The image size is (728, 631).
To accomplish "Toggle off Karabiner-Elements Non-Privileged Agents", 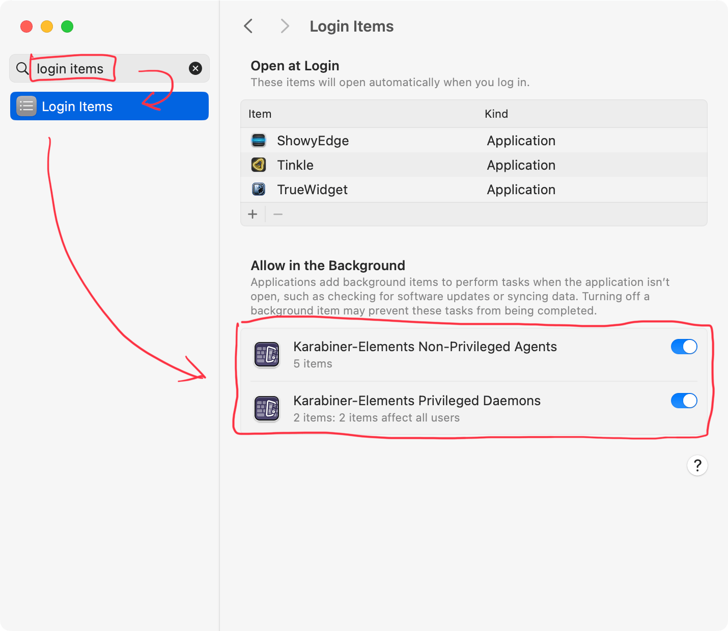I will 684,347.
